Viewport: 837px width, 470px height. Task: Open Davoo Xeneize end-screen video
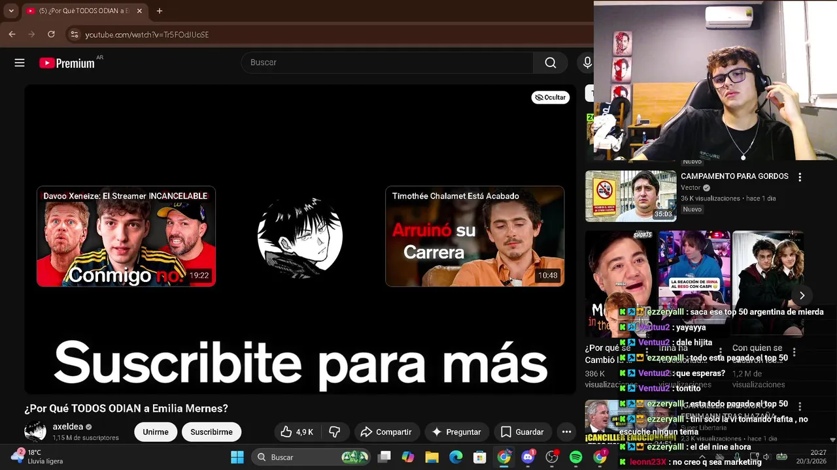(126, 236)
